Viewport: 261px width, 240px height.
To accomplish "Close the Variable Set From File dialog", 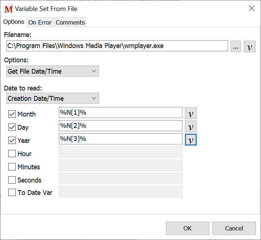I will coord(251,8).
